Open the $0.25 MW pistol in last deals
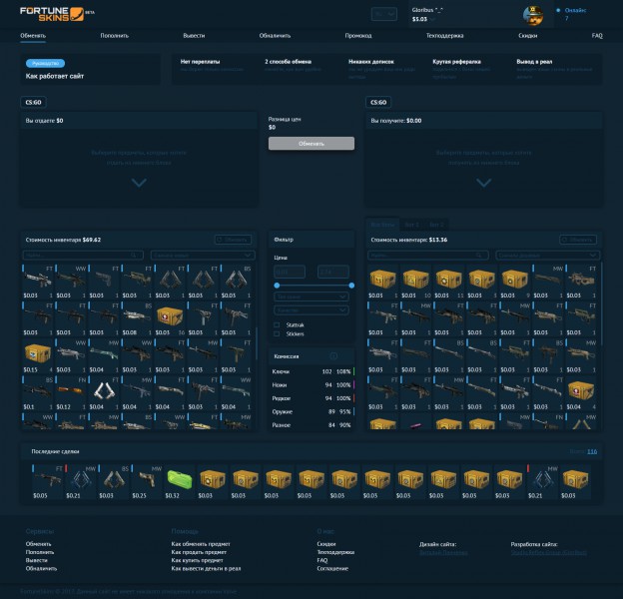This screenshot has height=599, width=623. click(x=147, y=482)
